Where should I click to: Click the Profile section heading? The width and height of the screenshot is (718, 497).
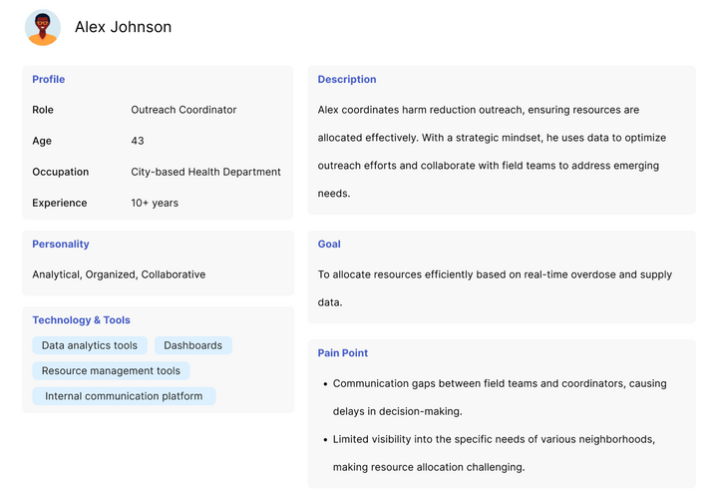49,79
